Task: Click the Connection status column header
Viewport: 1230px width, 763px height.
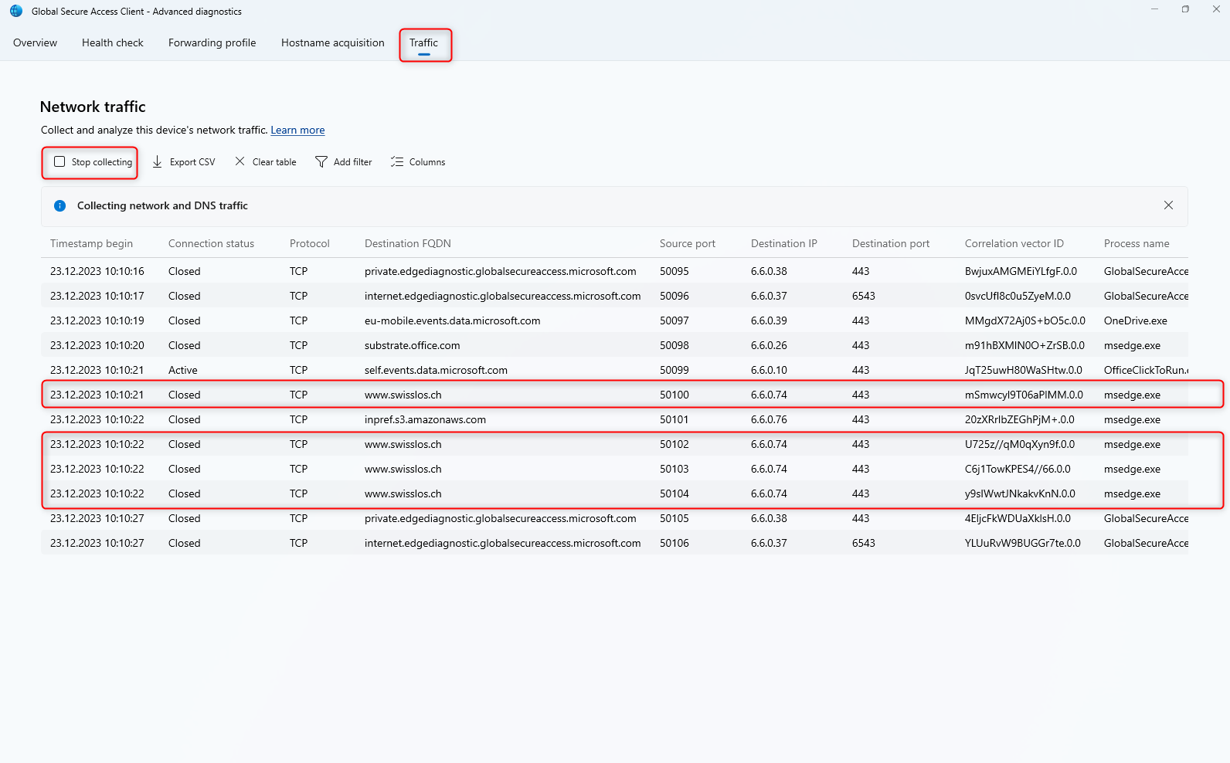Action: click(x=211, y=244)
